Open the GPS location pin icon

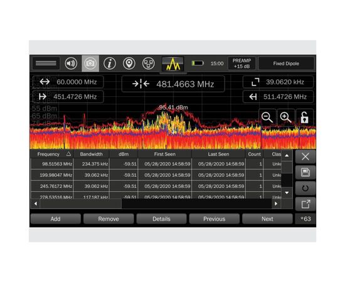129,64
